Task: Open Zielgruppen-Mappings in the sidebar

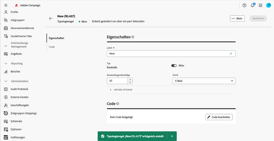Action: click(x=24, y=113)
